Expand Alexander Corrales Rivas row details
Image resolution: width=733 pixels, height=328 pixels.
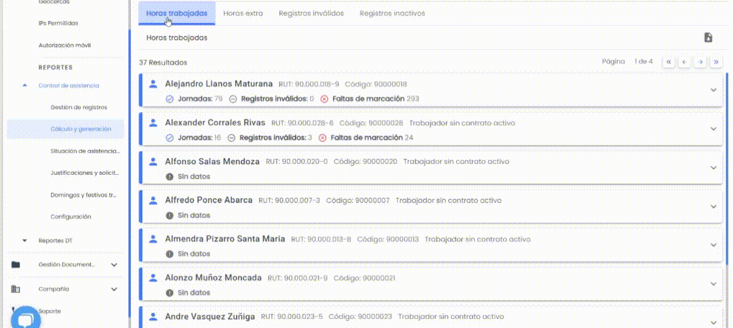713,129
